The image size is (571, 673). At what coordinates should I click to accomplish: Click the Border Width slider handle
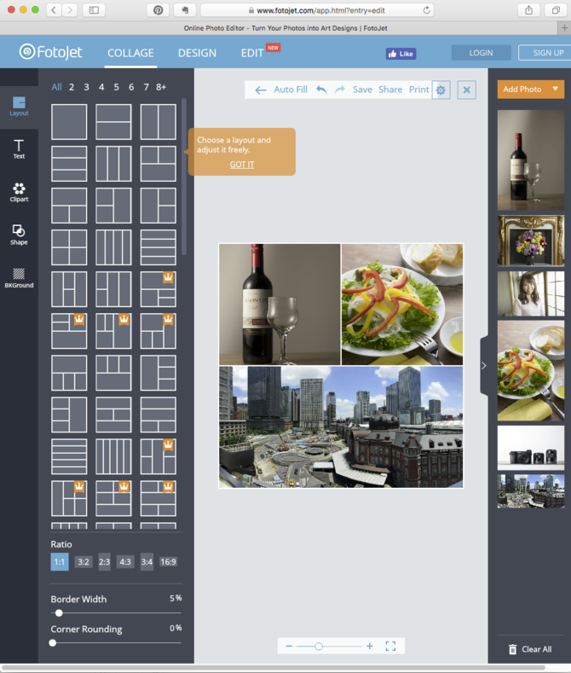(59, 613)
